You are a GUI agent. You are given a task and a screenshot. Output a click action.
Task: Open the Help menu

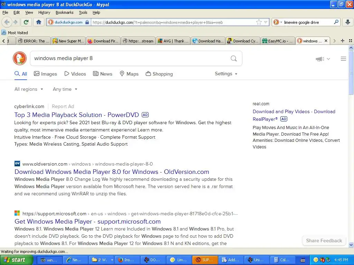pos(96,12)
